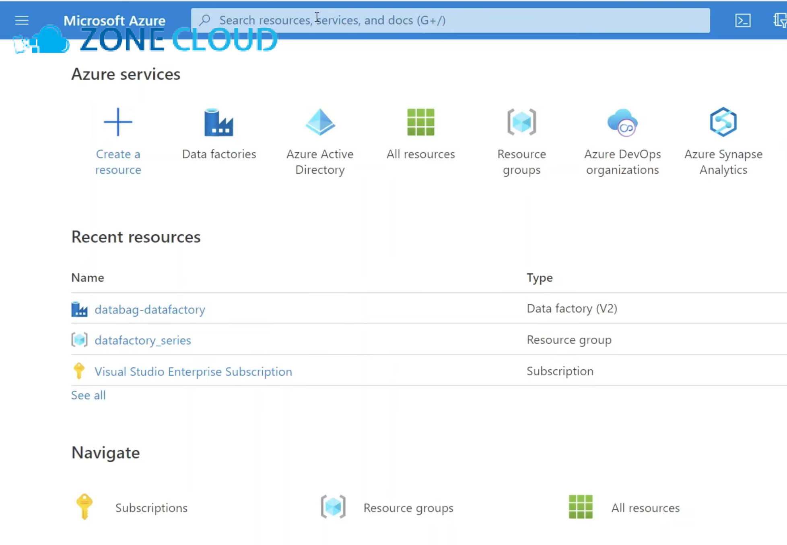Open Directory and subscription filter icon
The image size is (787, 545).
point(780,20)
